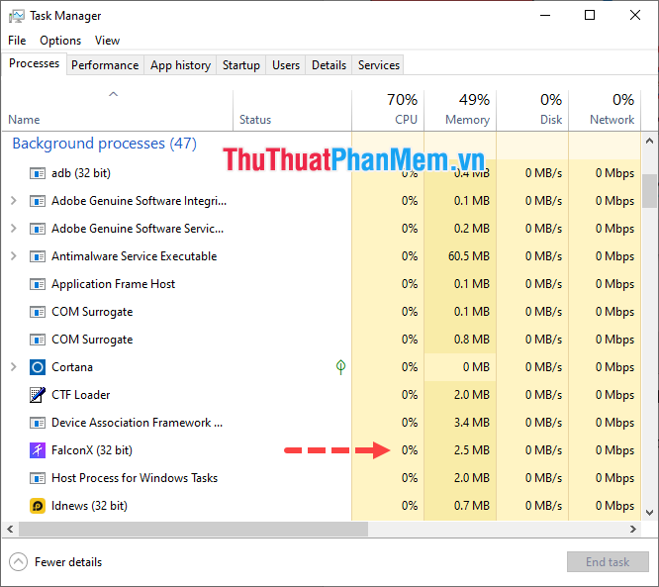Switch to the Performance tab
The image size is (659, 587).
[x=105, y=65]
